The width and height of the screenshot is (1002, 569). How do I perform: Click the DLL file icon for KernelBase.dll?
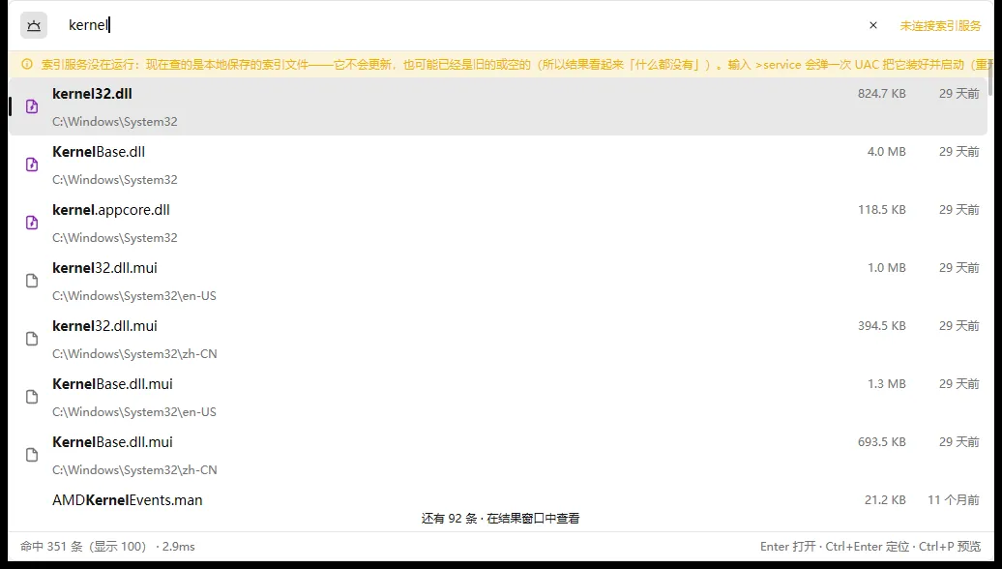(32, 165)
